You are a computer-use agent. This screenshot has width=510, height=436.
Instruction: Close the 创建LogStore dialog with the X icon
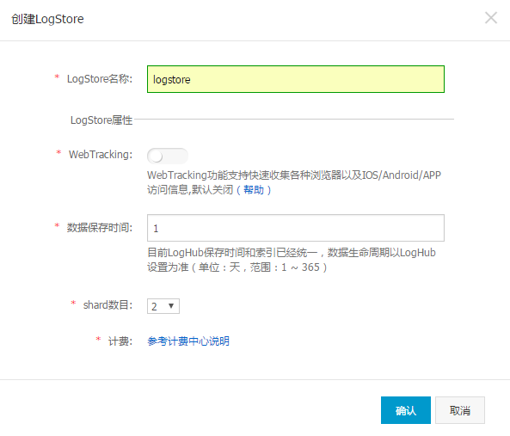(491, 18)
